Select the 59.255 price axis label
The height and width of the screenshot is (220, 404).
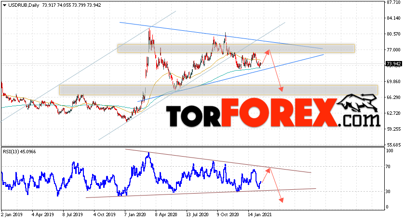click(393, 129)
